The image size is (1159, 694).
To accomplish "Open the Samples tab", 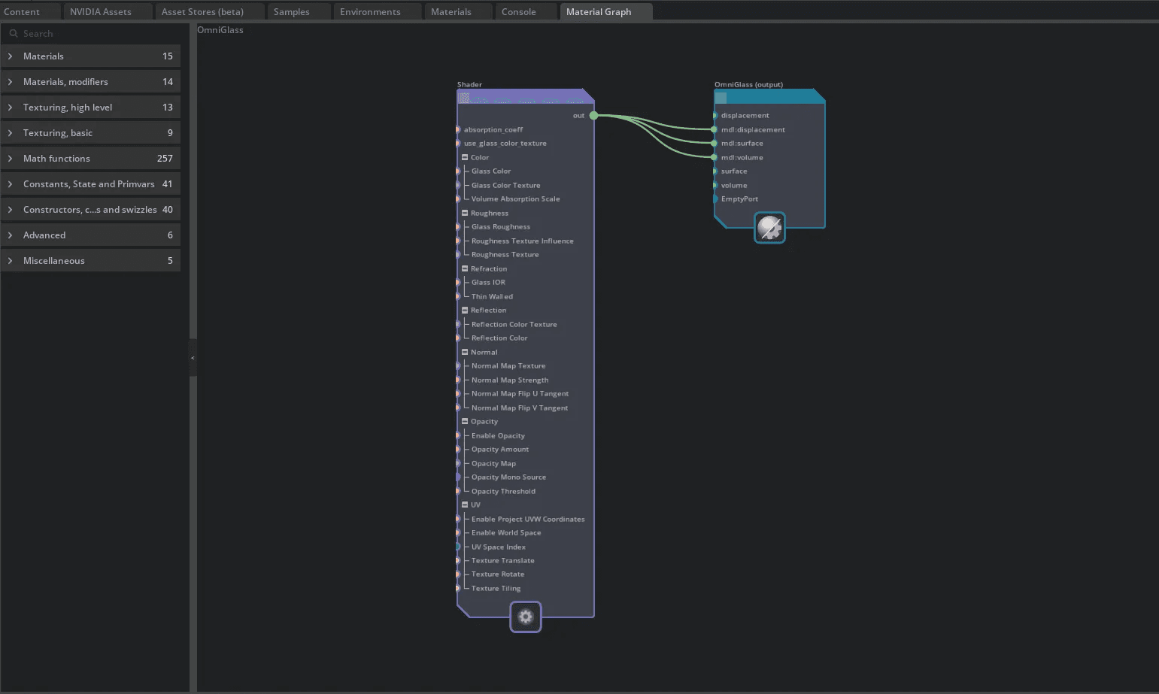I will click(298, 11).
